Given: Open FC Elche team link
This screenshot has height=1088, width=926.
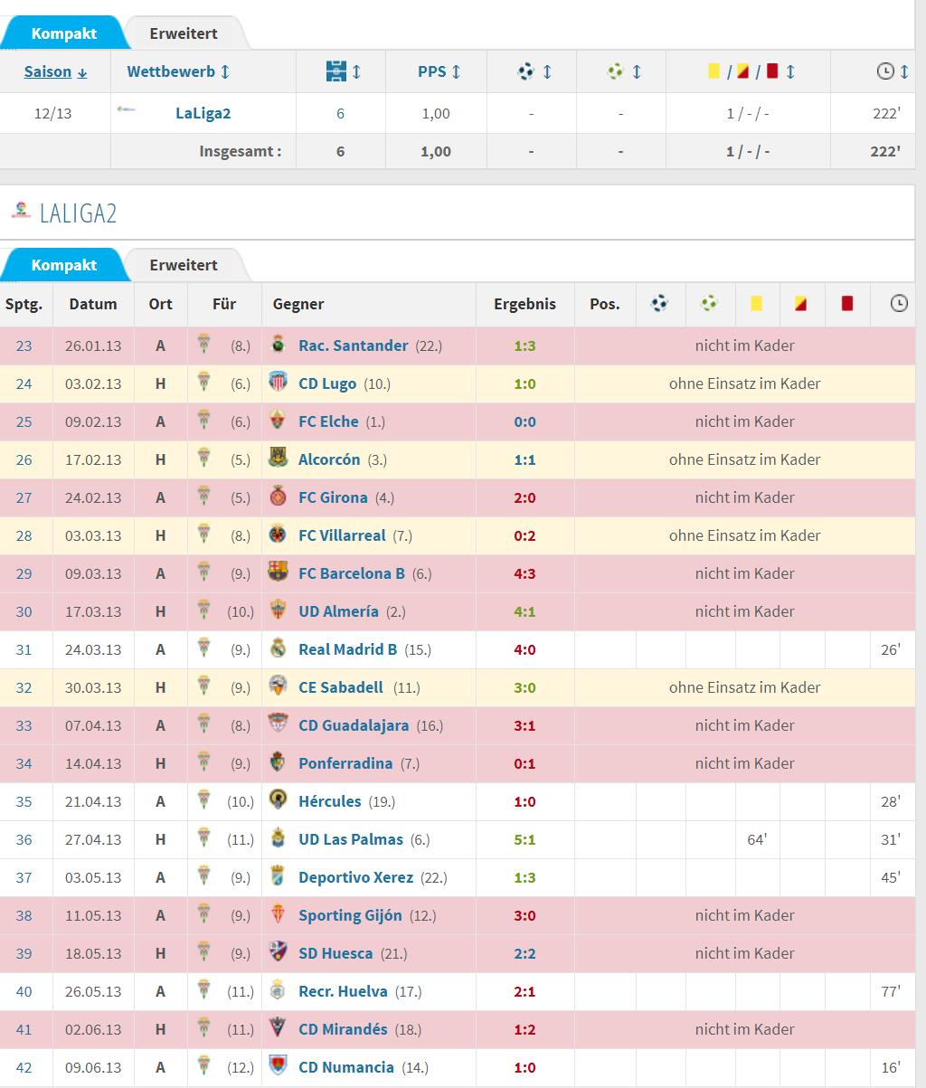Looking at the screenshot, I should coord(328,421).
